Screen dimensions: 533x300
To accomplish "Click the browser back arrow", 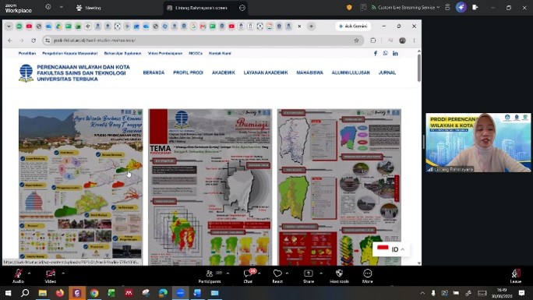I will (10, 41).
